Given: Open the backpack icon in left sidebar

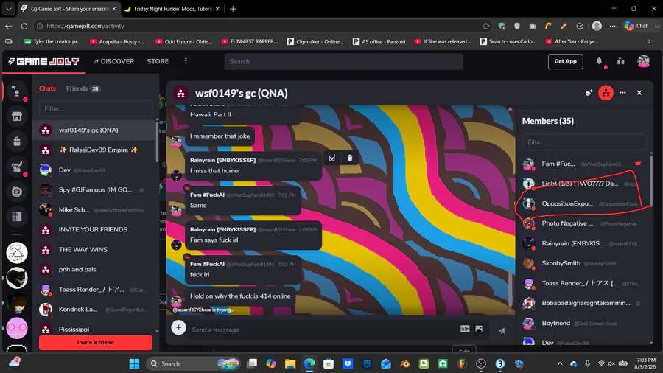Looking at the screenshot, I should click(x=16, y=142).
